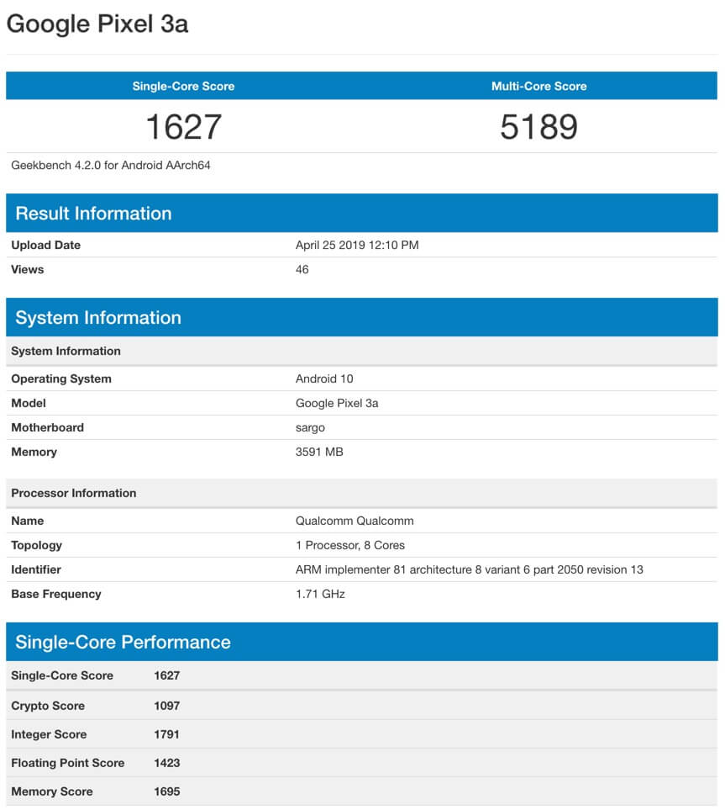Select the "Floating Point Score" label
The width and height of the screenshot is (725, 810).
pos(67,762)
